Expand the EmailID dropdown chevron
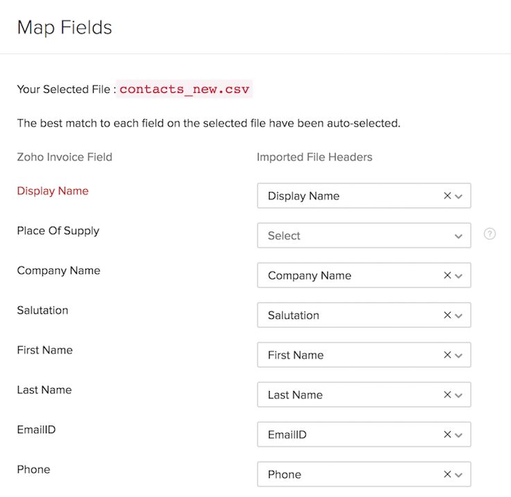 coord(459,435)
